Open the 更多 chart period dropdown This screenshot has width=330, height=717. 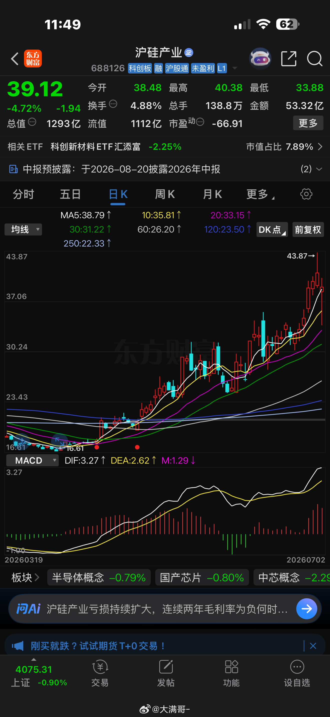point(260,194)
